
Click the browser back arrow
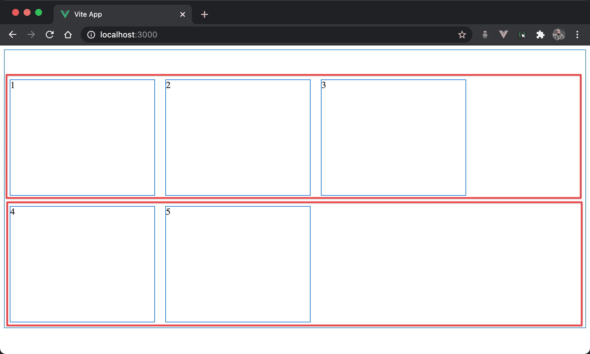[13, 35]
